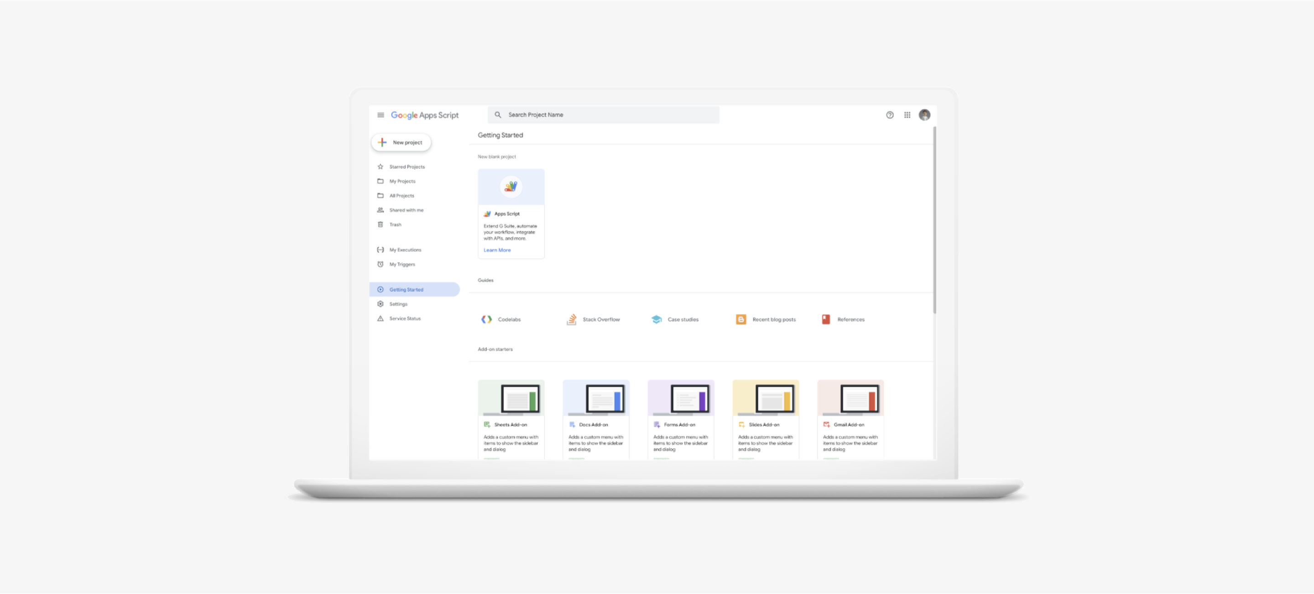Open the Google apps grid launcher
The image size is (1314, 594).
[x=907, y=115]
